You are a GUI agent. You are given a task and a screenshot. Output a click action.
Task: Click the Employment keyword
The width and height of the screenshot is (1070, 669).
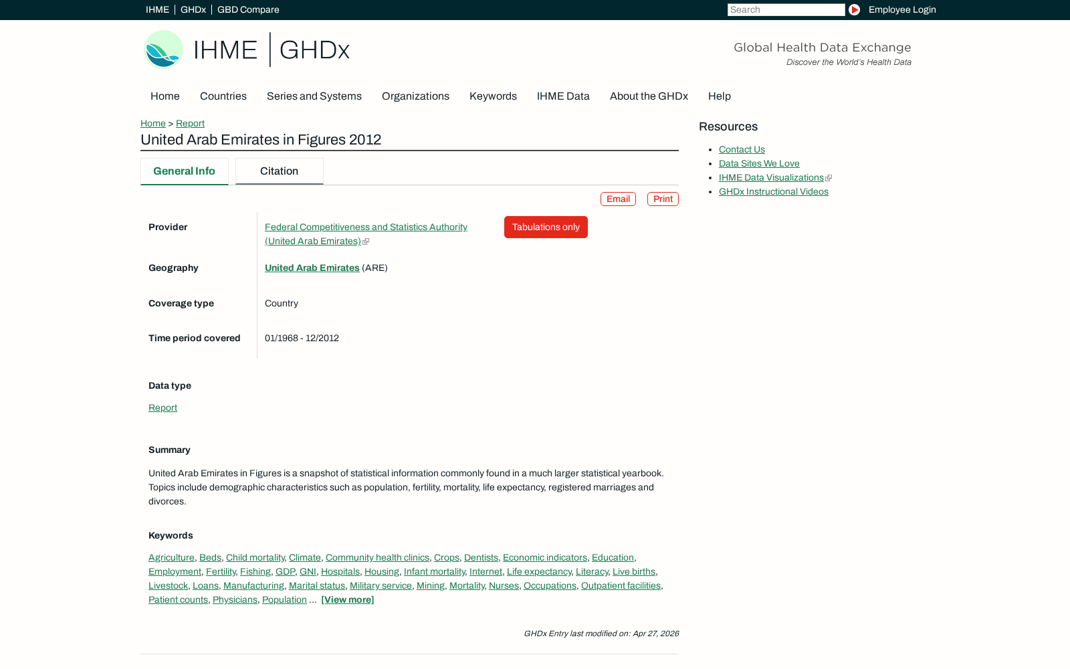(x=175, y=571)
